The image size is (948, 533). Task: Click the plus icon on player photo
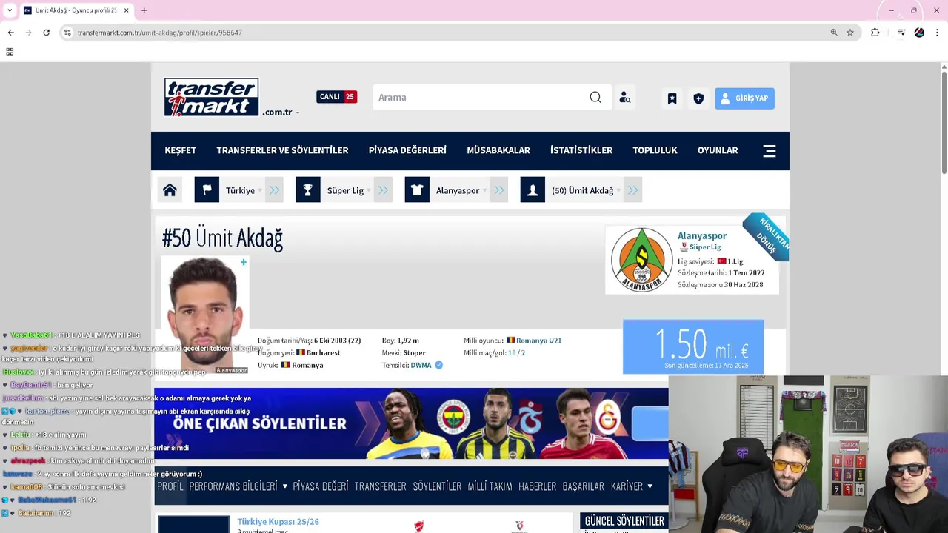[x=243, y=262]
